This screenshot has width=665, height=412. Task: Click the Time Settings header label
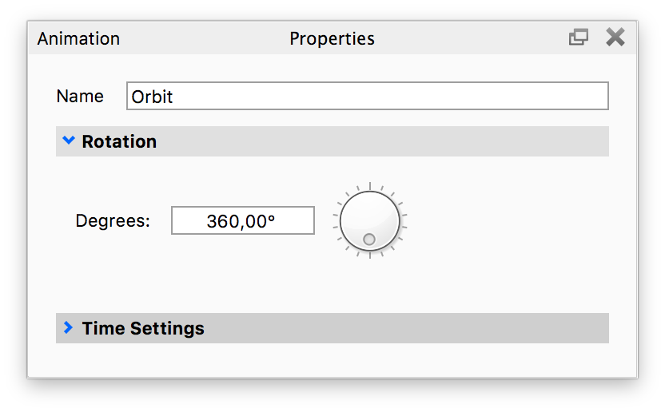tap(143, 328)
